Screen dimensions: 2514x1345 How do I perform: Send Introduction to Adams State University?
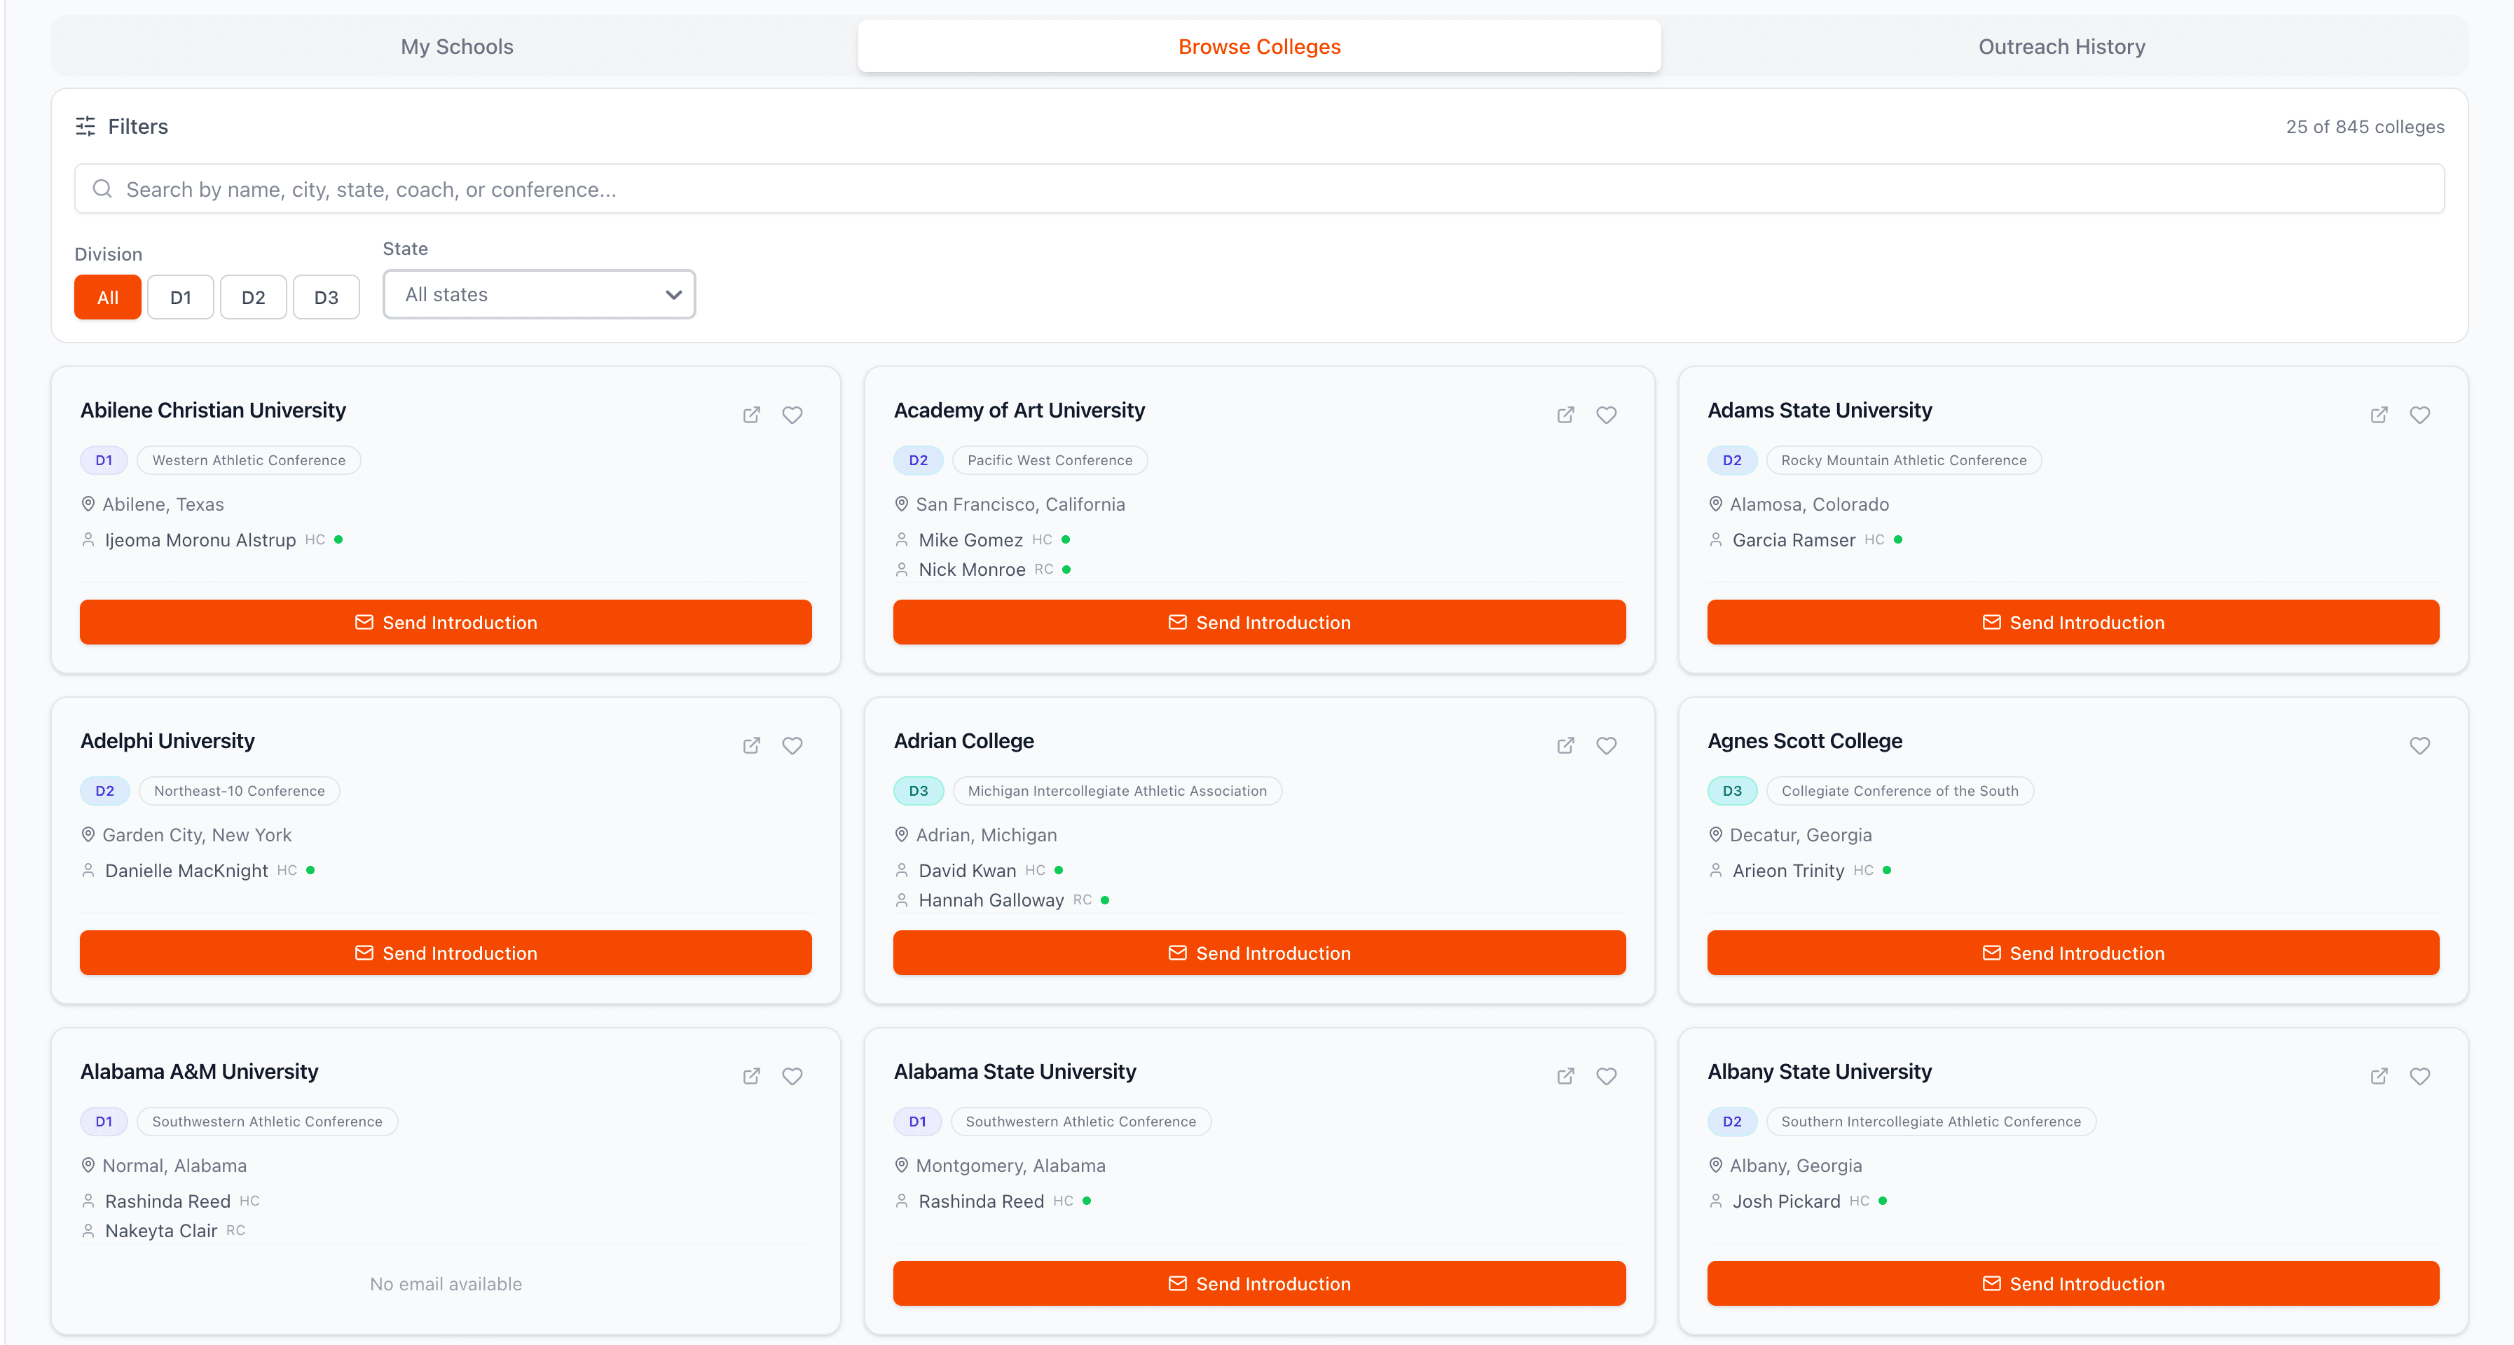pyautogui.click(x=2073, y=623)
